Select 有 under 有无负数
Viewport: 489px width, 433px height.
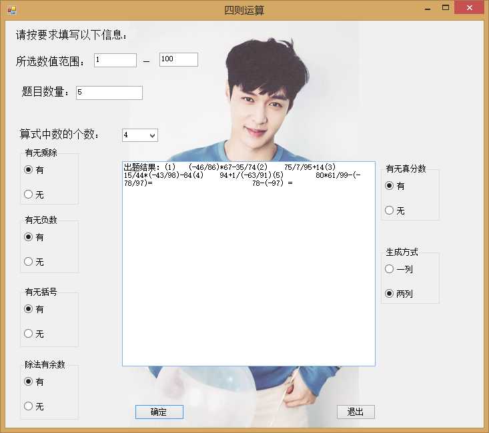tap(33, 237)
